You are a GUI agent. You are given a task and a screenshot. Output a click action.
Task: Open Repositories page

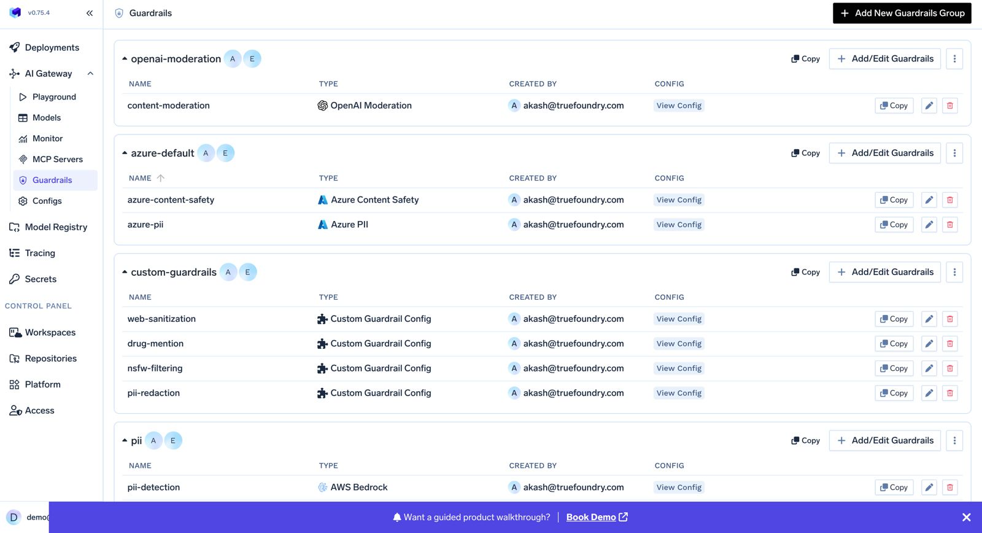(51, 359)
